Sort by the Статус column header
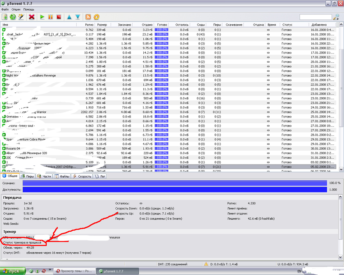344x275 pixels. 294,25
